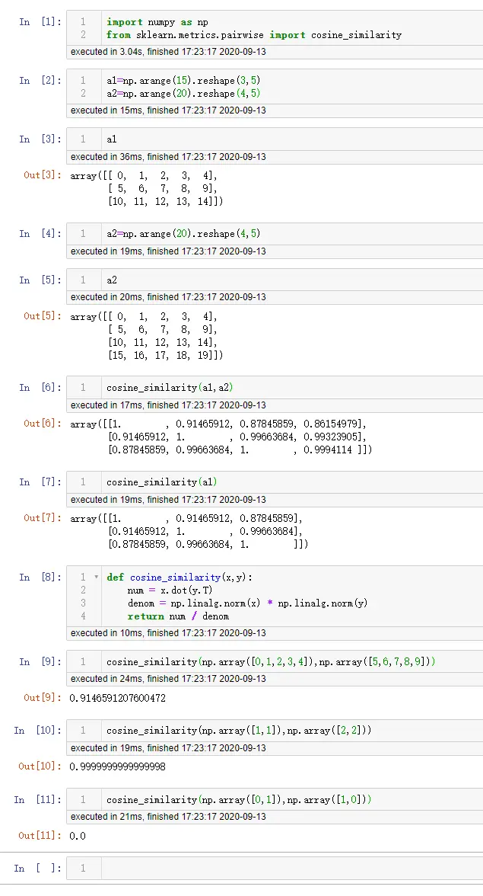Image resolution: width=483 pixels, height=896 pixels.
Task: Click the Out[11] output value 0.0
Action: pyautogui.click(x=78, y=836)
